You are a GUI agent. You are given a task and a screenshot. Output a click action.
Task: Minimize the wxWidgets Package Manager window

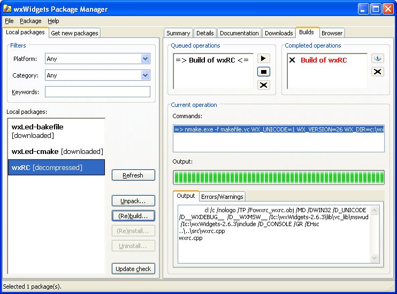point(363,9)
